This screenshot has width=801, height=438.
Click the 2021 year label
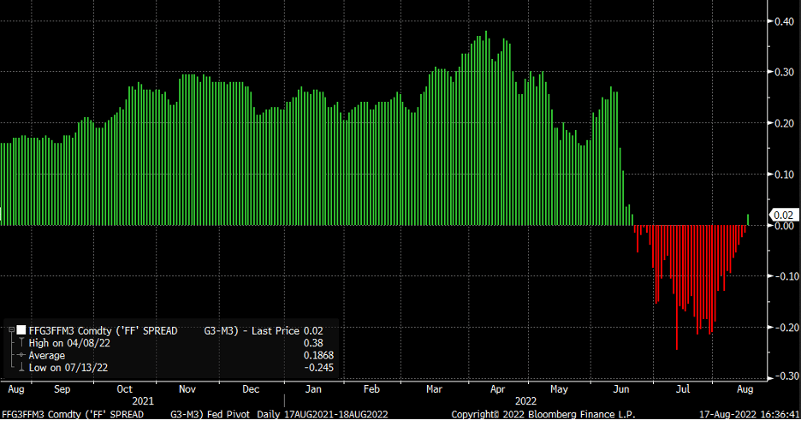pos(143,401)
